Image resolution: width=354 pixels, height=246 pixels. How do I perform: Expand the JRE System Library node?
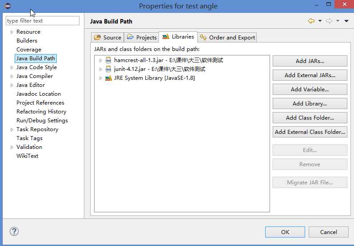[101, 78]
